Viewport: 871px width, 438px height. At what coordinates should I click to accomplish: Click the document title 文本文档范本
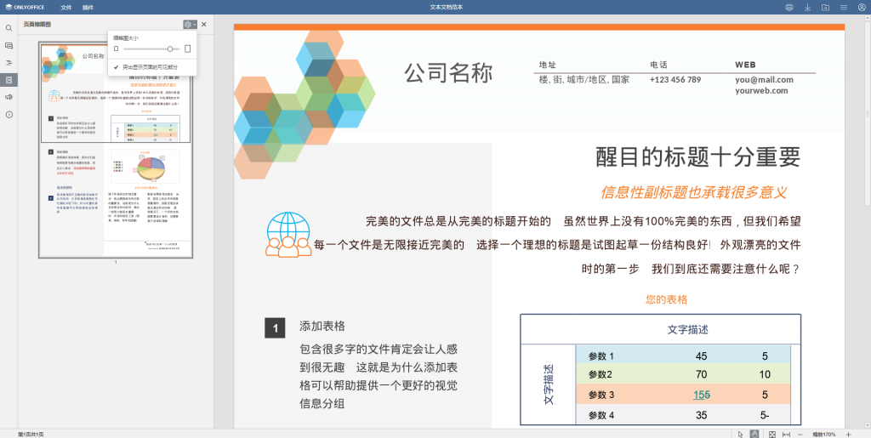point(446,7)
